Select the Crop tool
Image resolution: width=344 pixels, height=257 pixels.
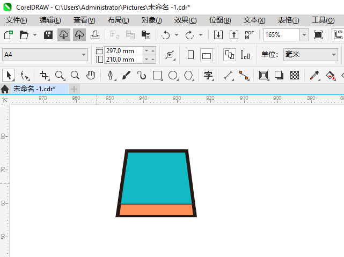pyautogui.click(x=45, y=76)
